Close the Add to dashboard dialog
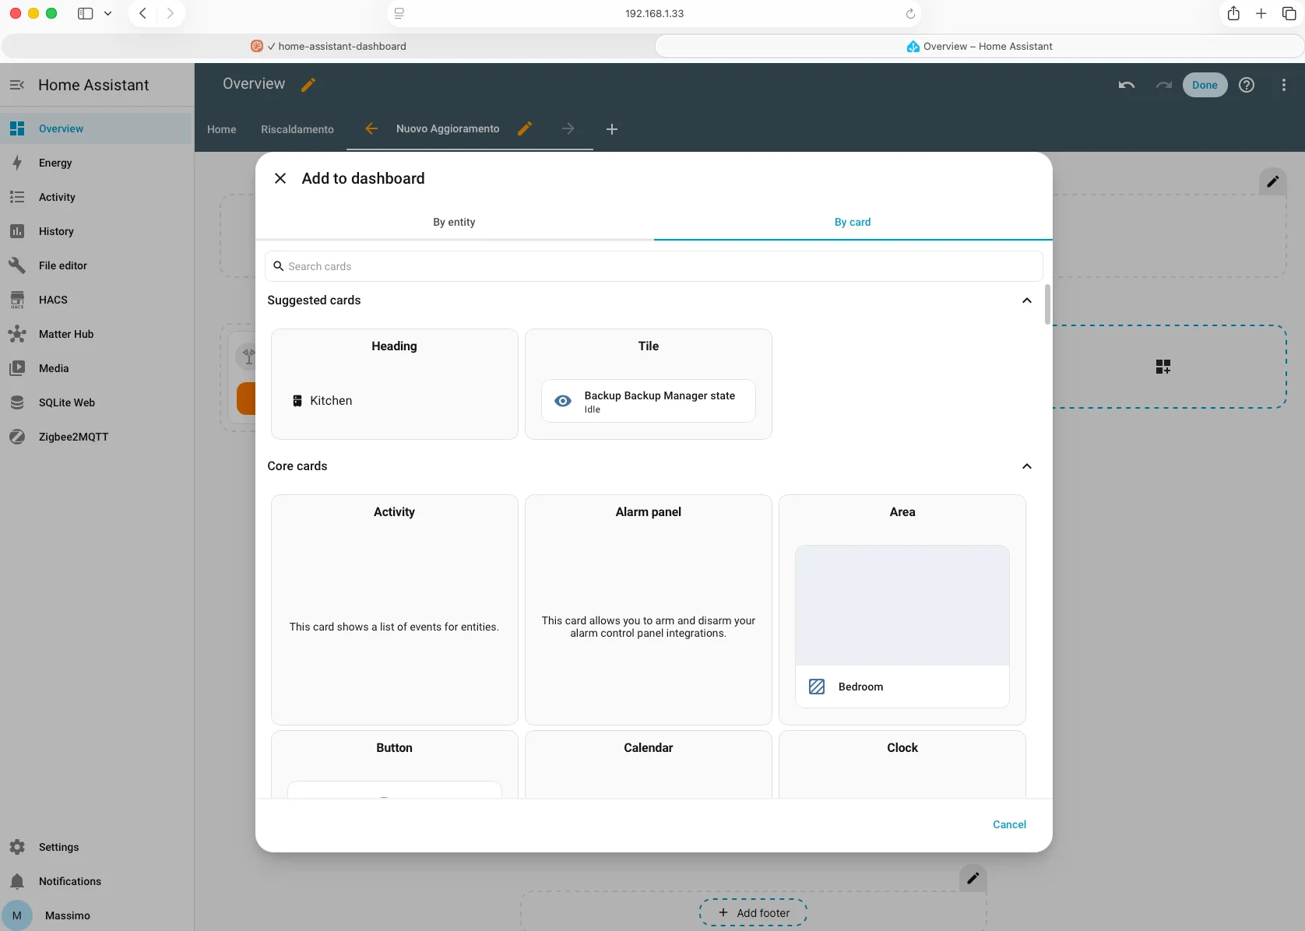 click(x=280, y=178)
